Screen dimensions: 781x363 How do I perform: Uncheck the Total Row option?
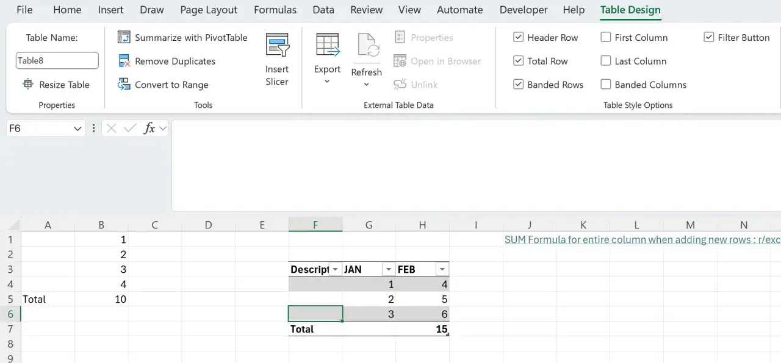518,61
